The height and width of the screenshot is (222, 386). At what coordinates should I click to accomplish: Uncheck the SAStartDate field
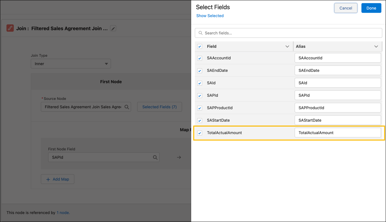click(x=200, y=120)
